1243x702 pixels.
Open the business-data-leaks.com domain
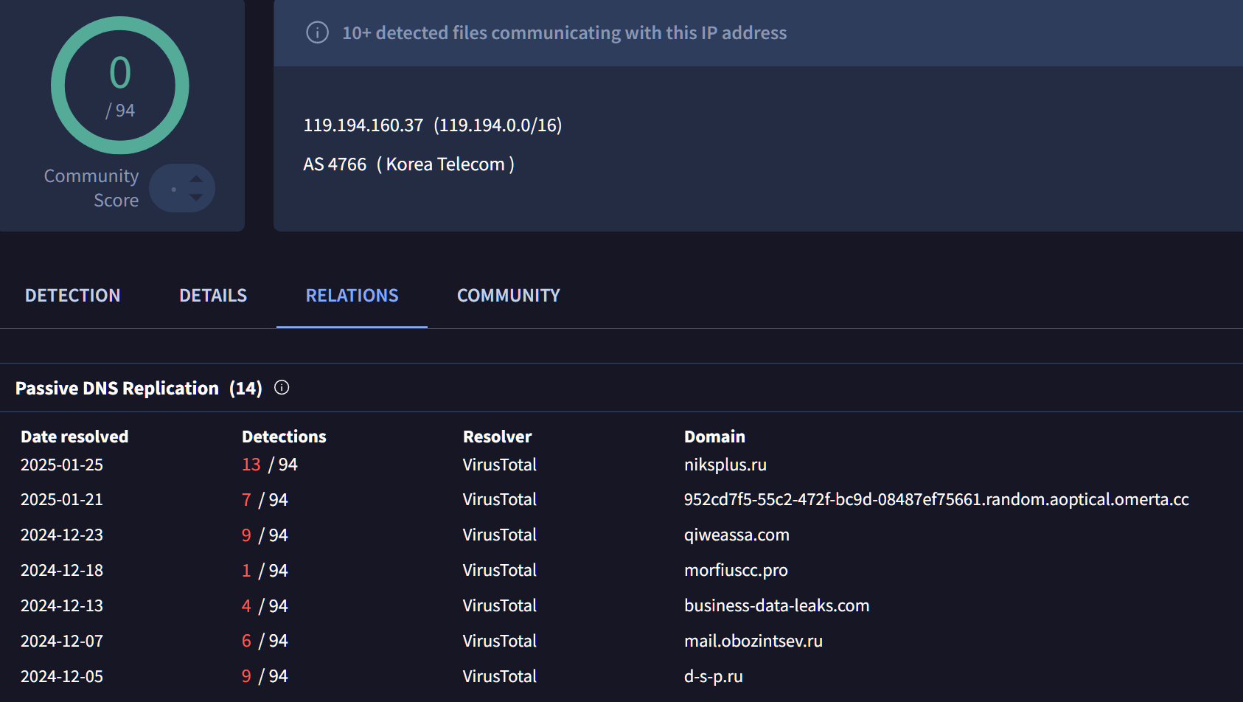pyautogui.click(x=776, y=605)
